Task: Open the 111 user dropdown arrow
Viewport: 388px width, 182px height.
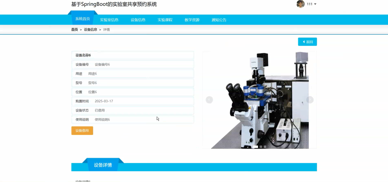Action: point(315,4)
